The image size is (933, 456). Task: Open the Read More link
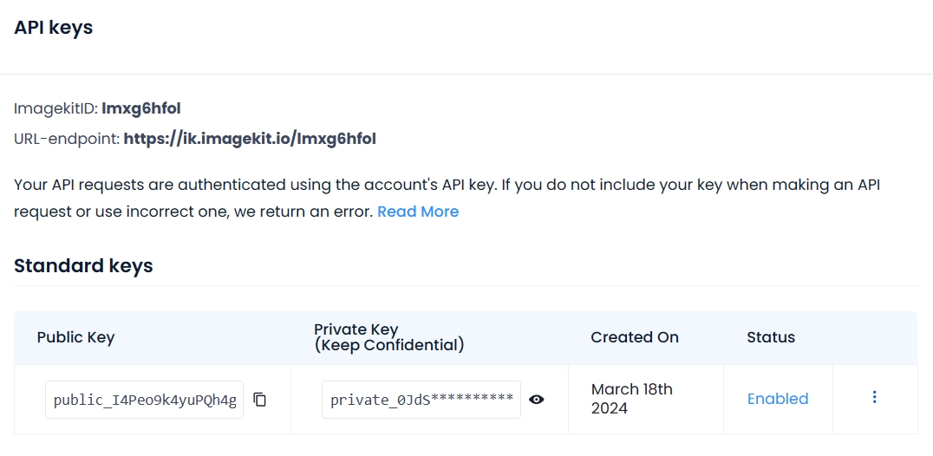(418, 212)
